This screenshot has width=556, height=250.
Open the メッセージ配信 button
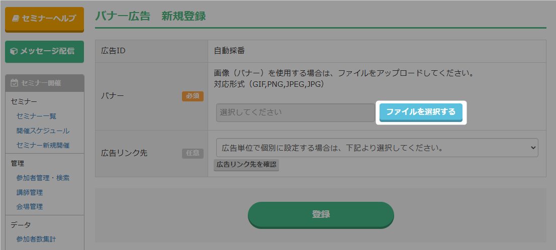pos(44,51)
